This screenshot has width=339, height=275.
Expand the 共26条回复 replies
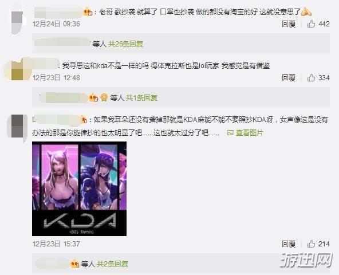(x=125, y=44)
